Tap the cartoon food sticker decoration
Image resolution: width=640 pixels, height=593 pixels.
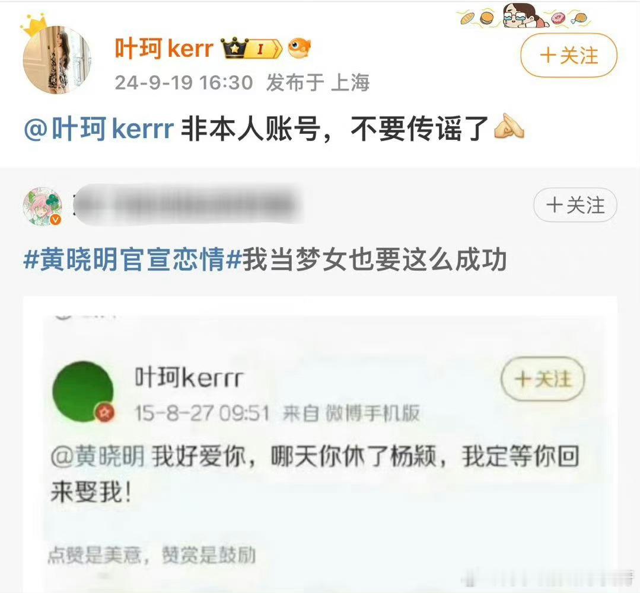coord(524,15)
